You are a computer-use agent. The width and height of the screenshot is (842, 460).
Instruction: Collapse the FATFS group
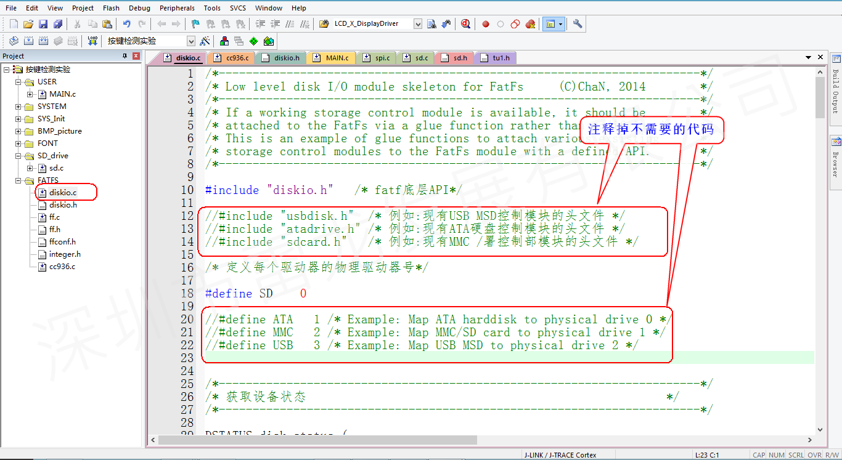pos(18,180)
